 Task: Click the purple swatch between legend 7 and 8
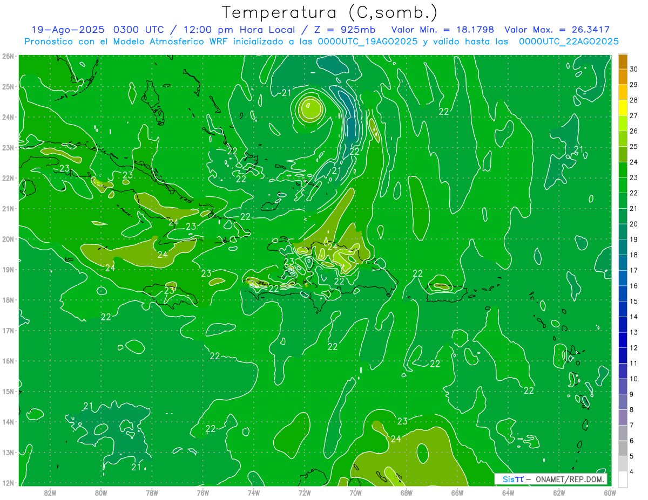tap(623, 417)
